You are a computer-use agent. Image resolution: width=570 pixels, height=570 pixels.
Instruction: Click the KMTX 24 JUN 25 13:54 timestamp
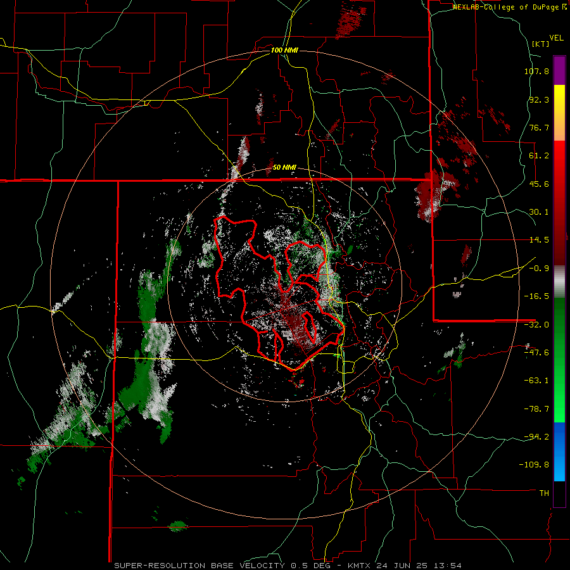coord(405,566)
